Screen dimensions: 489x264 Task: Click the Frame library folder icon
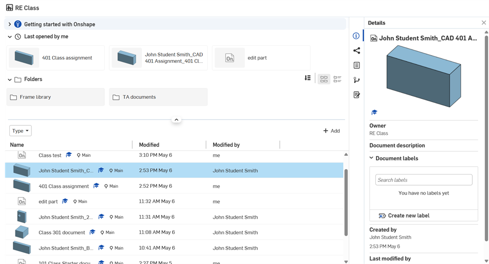click(13, 97)
